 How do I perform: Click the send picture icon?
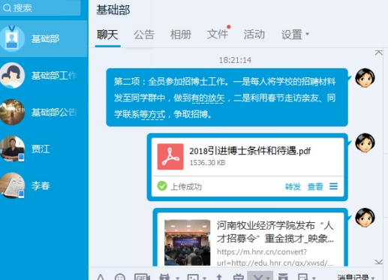(x=193, y=277)
